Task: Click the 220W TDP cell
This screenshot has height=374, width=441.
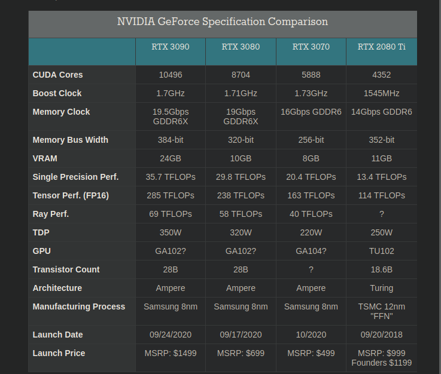Action: (311, 232)
